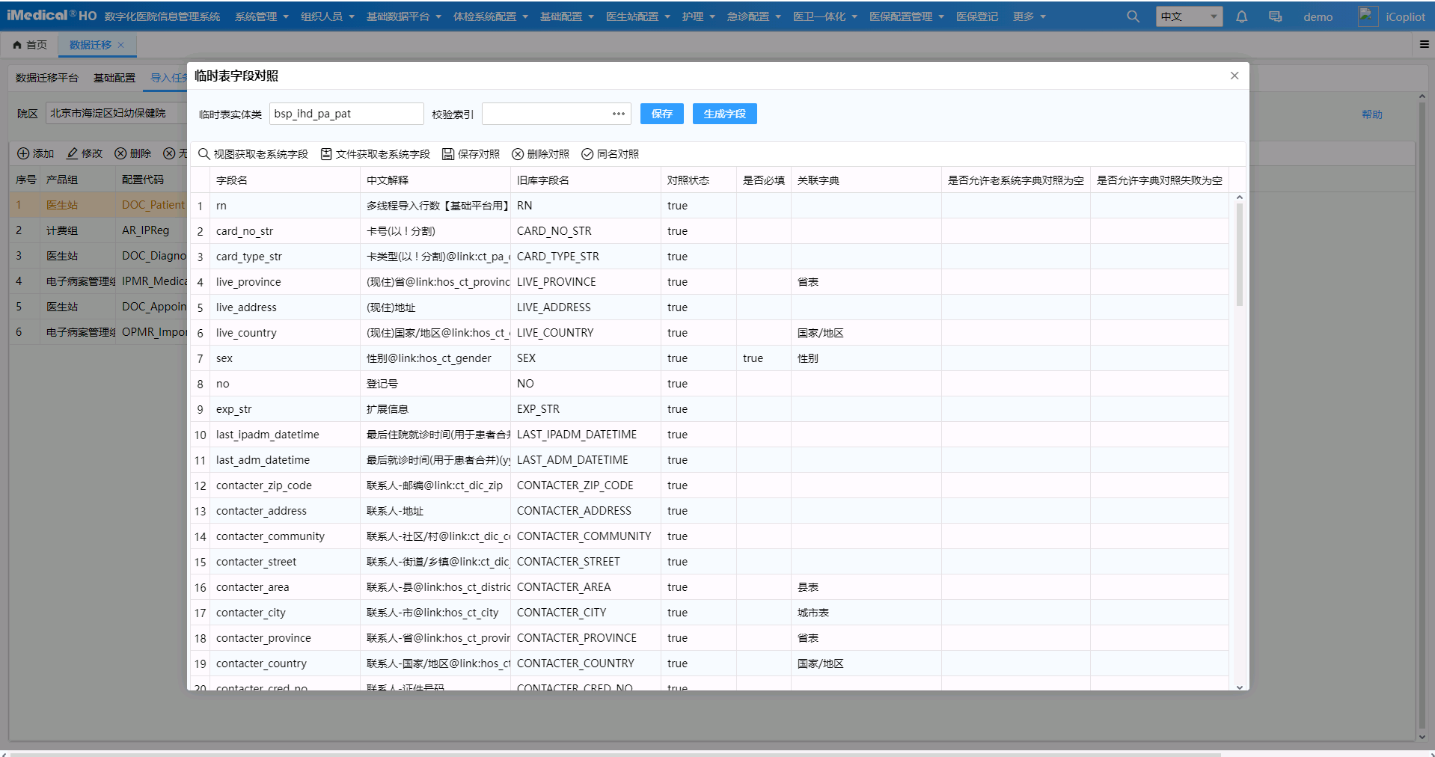
Task: Open the 组织人员 menu
Action: tap(327, 16)
